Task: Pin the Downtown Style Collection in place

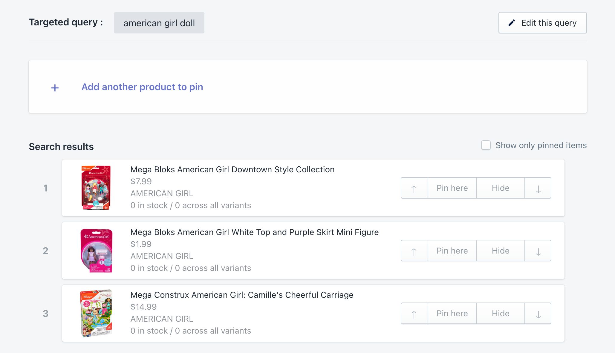Action: tap(452, 188)
